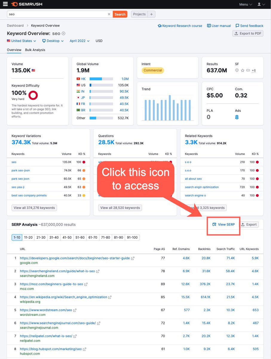271x359 pixels.
Task: Open the Keyword Research course link
Action: click(180, 26)
